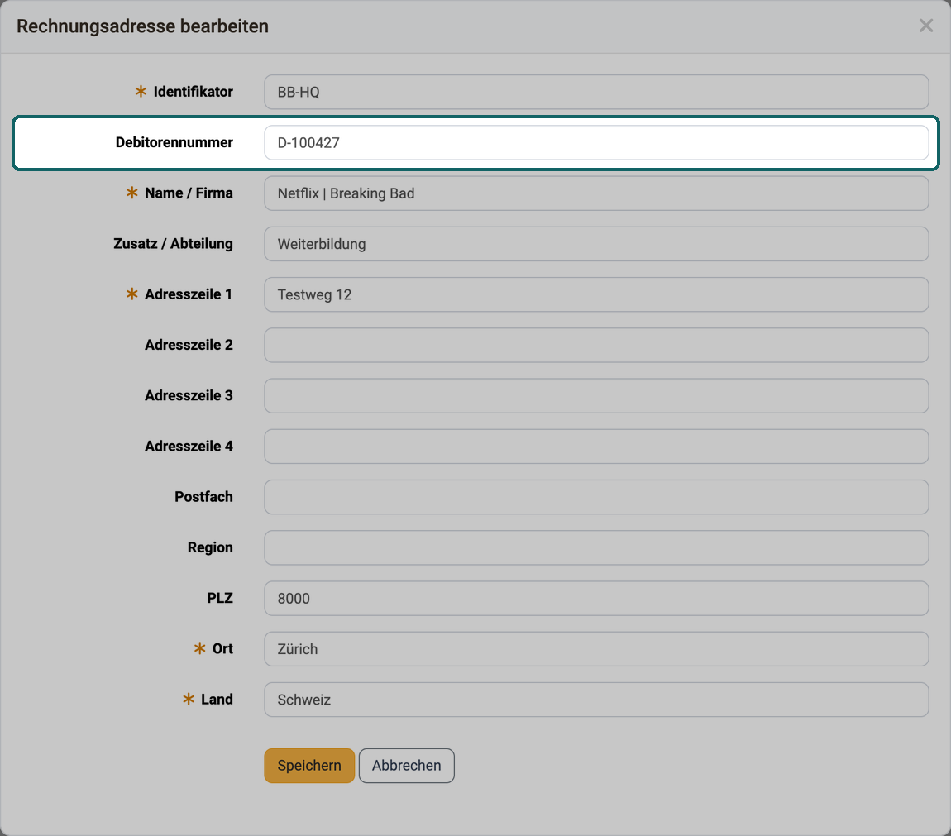Image resolution: width=951 pixels, height=836 pixels.
Task: Focus the empty Adresszeile 2 field
Action: (x=596, y=345)
